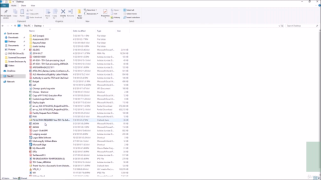Click Invert selection in ribbon
Viewport: 321px width, 180px height.
(x=131, y=17)
